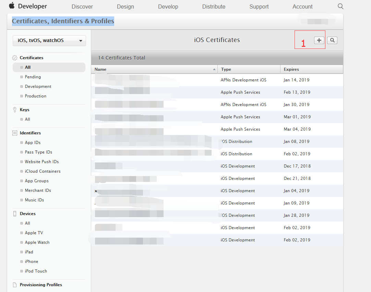Show Apple TV devices
Viewport: 371px width, 292px height.
[x=34, y=233]
